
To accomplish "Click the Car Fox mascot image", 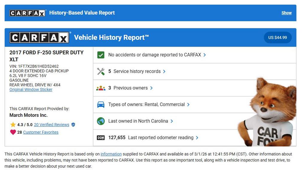I will tap(267, 113).
